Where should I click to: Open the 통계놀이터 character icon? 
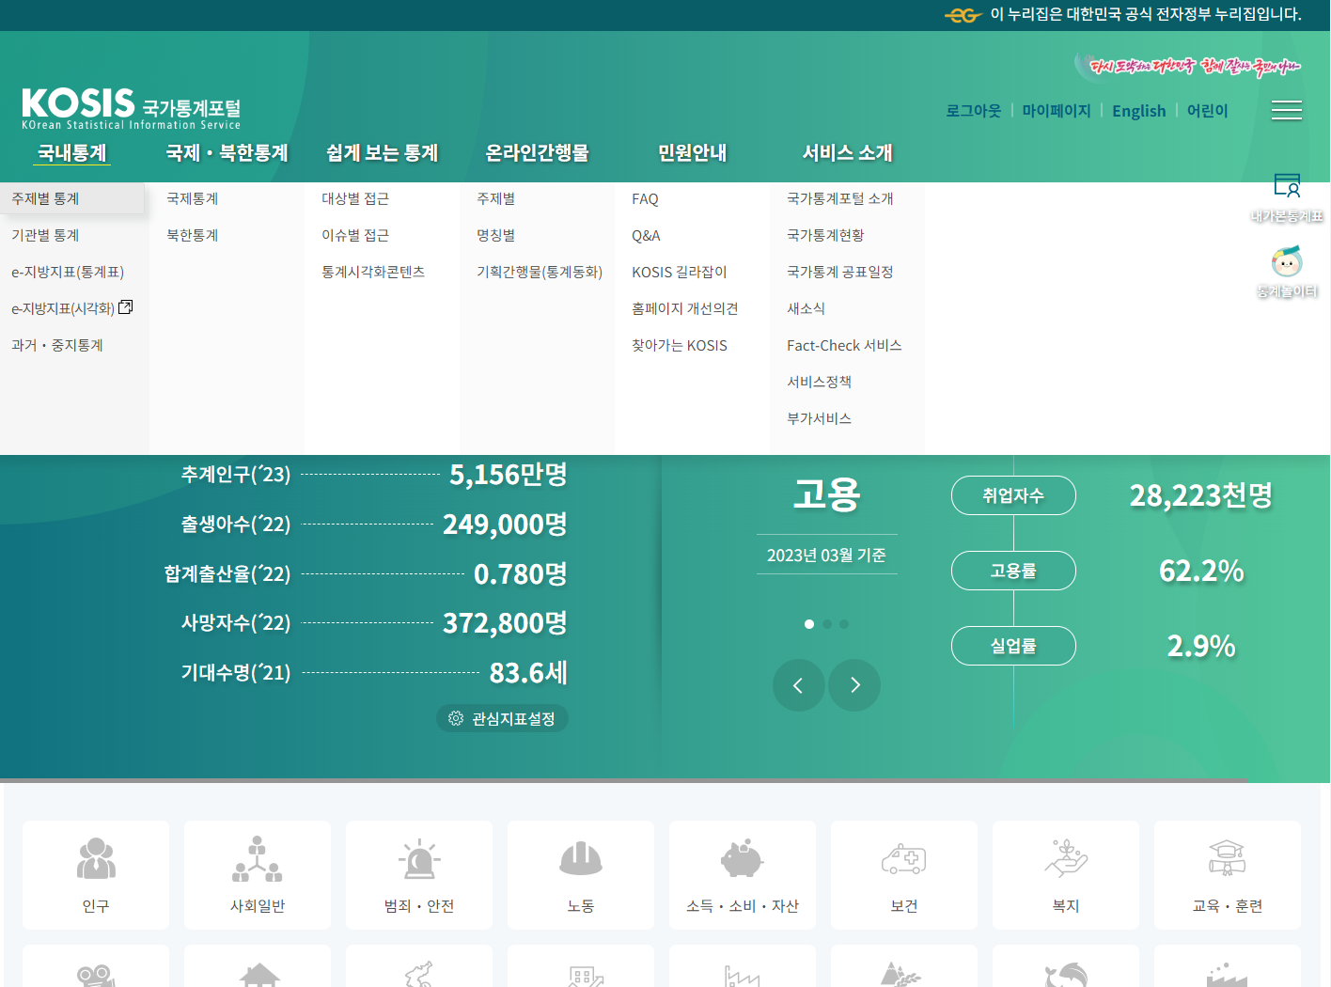1287,262
